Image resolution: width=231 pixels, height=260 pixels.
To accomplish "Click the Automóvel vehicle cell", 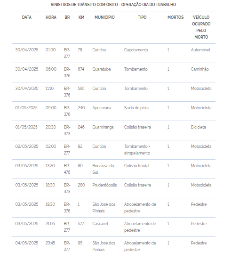I will point(200,50).
